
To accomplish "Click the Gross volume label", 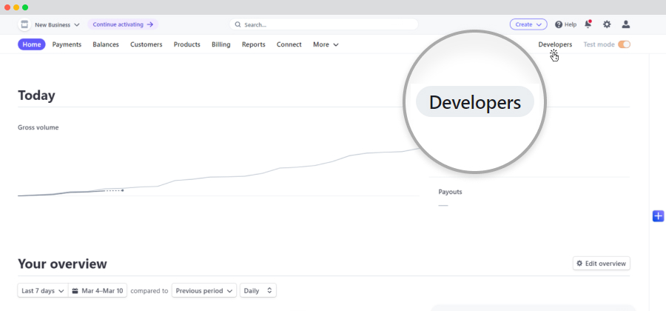I will (x=38, y=127).
